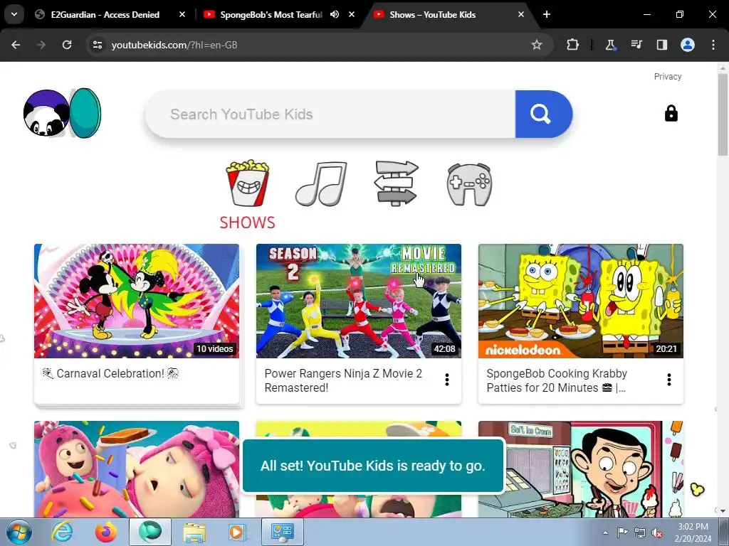Open the Chrome three-dot menu
This screenshot has height=546, width=729.
click(x=713, y=45)
